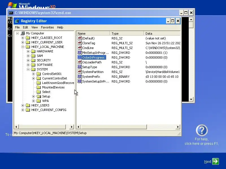Click the HKEY_LOCAL_MACHINE folder icon
The image size is (226, 169).
28,47
